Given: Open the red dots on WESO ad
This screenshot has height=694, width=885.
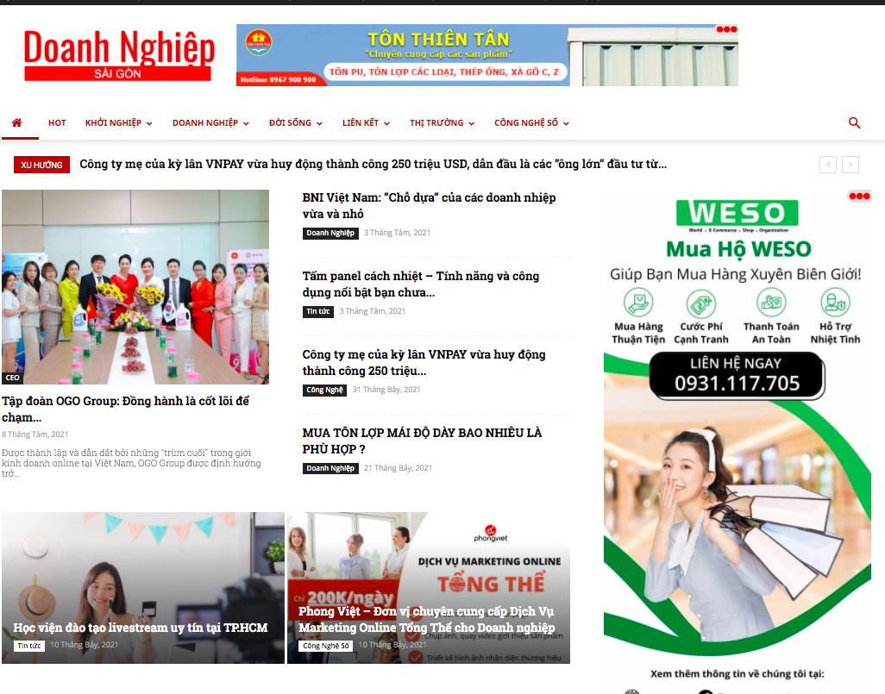Looking at the screenshot, I should [x=859, y=197].
